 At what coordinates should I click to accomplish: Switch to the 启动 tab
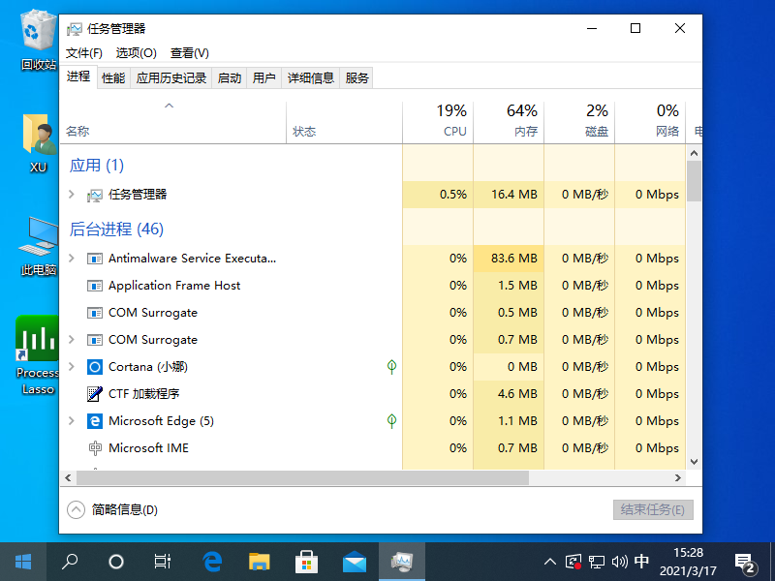point(230,78)
